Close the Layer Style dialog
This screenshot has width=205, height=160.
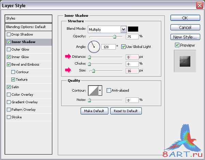pos(200,5)
